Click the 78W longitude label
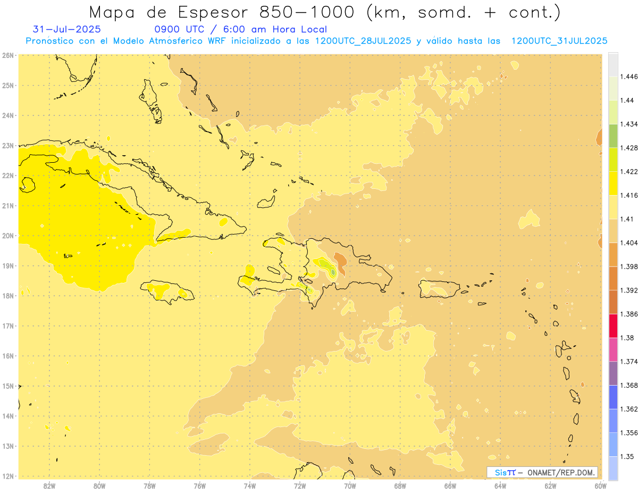 (x=149, y=486)
